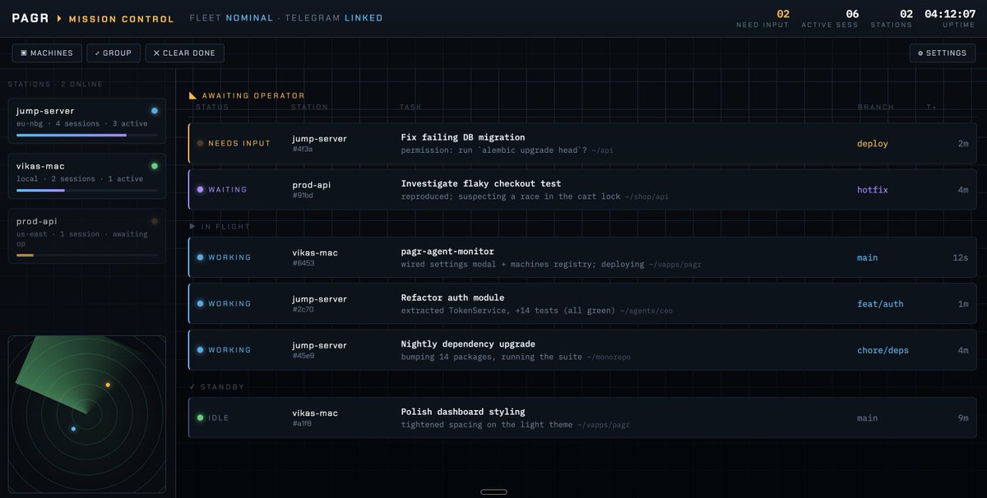
Task: Open the Polish dashboard styling session
Action: click(x=582, y=417)
